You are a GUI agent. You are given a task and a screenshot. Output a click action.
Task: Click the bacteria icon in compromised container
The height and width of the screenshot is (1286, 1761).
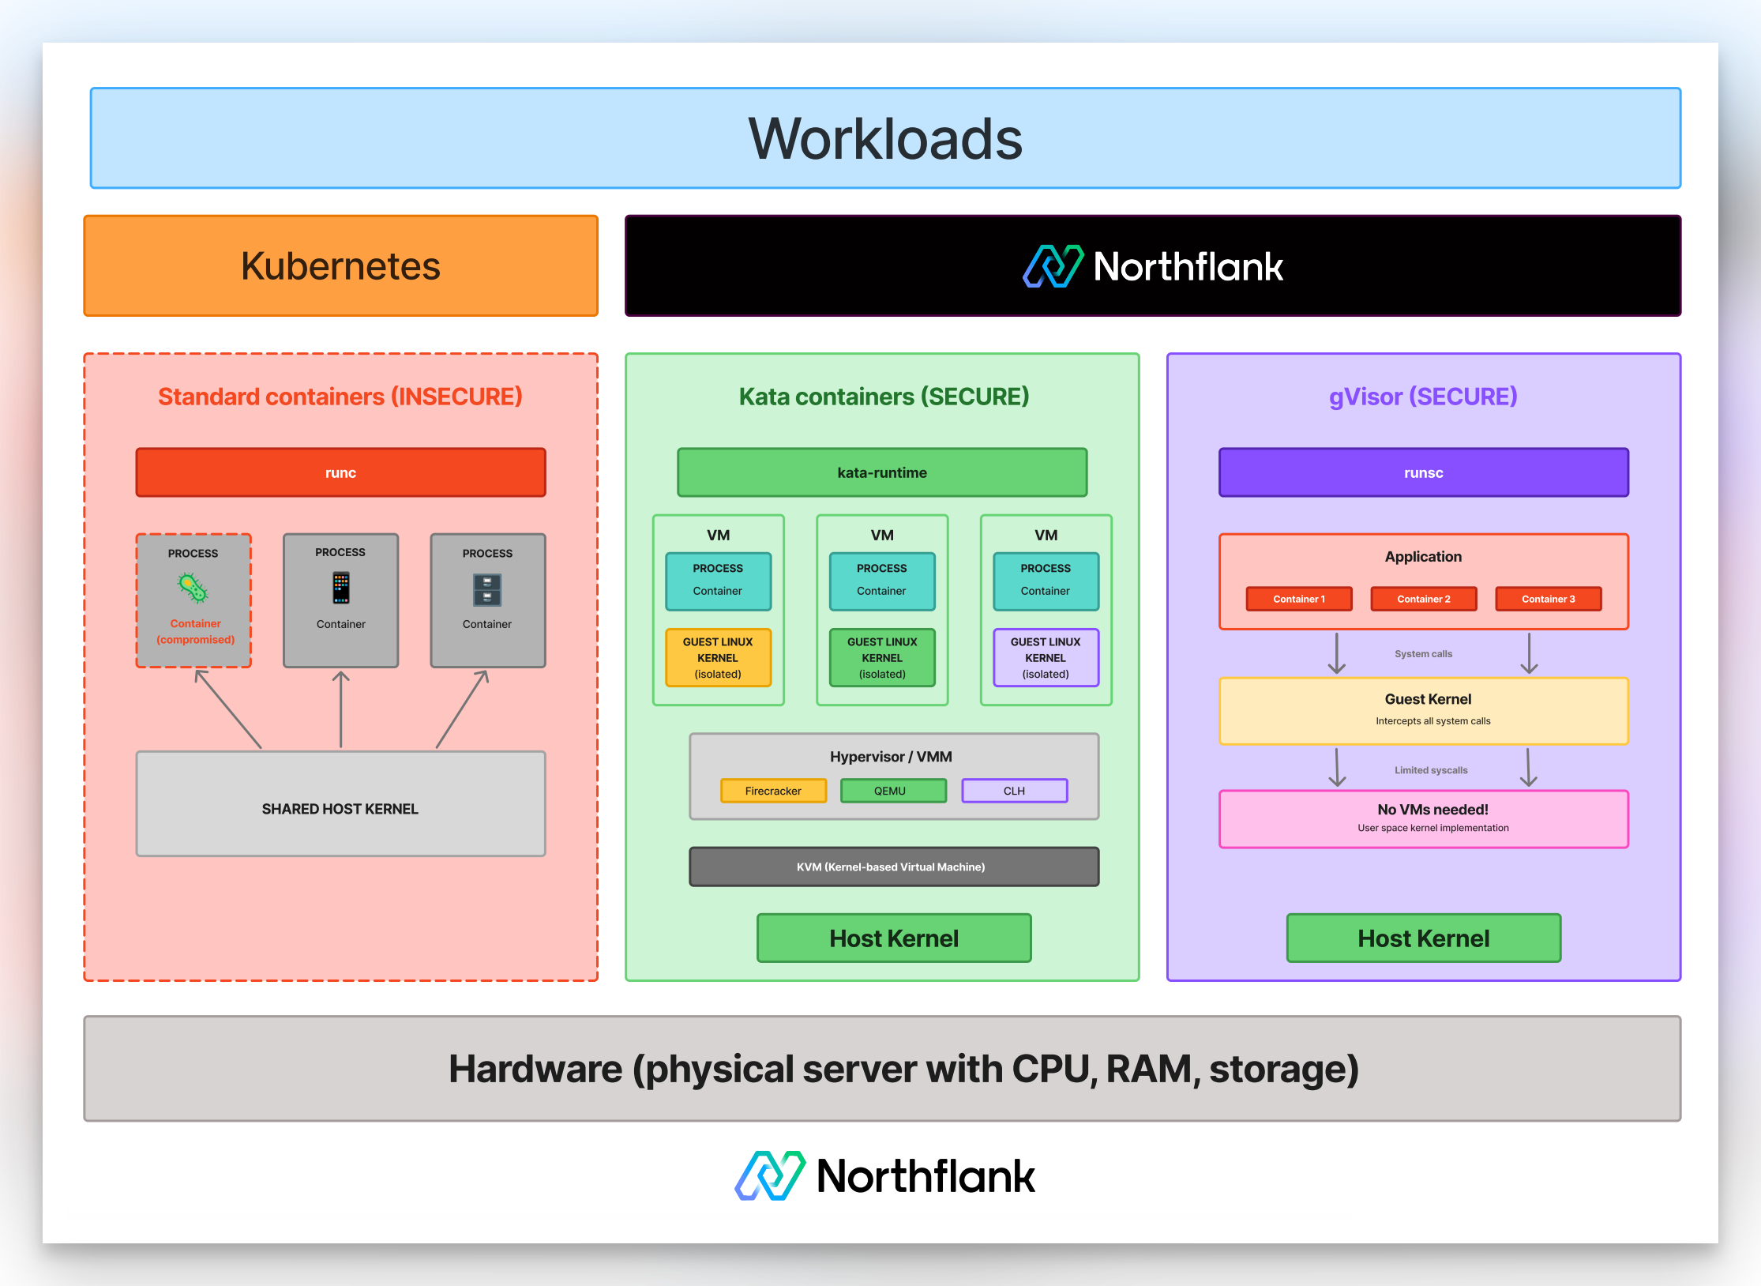(193, 588)
